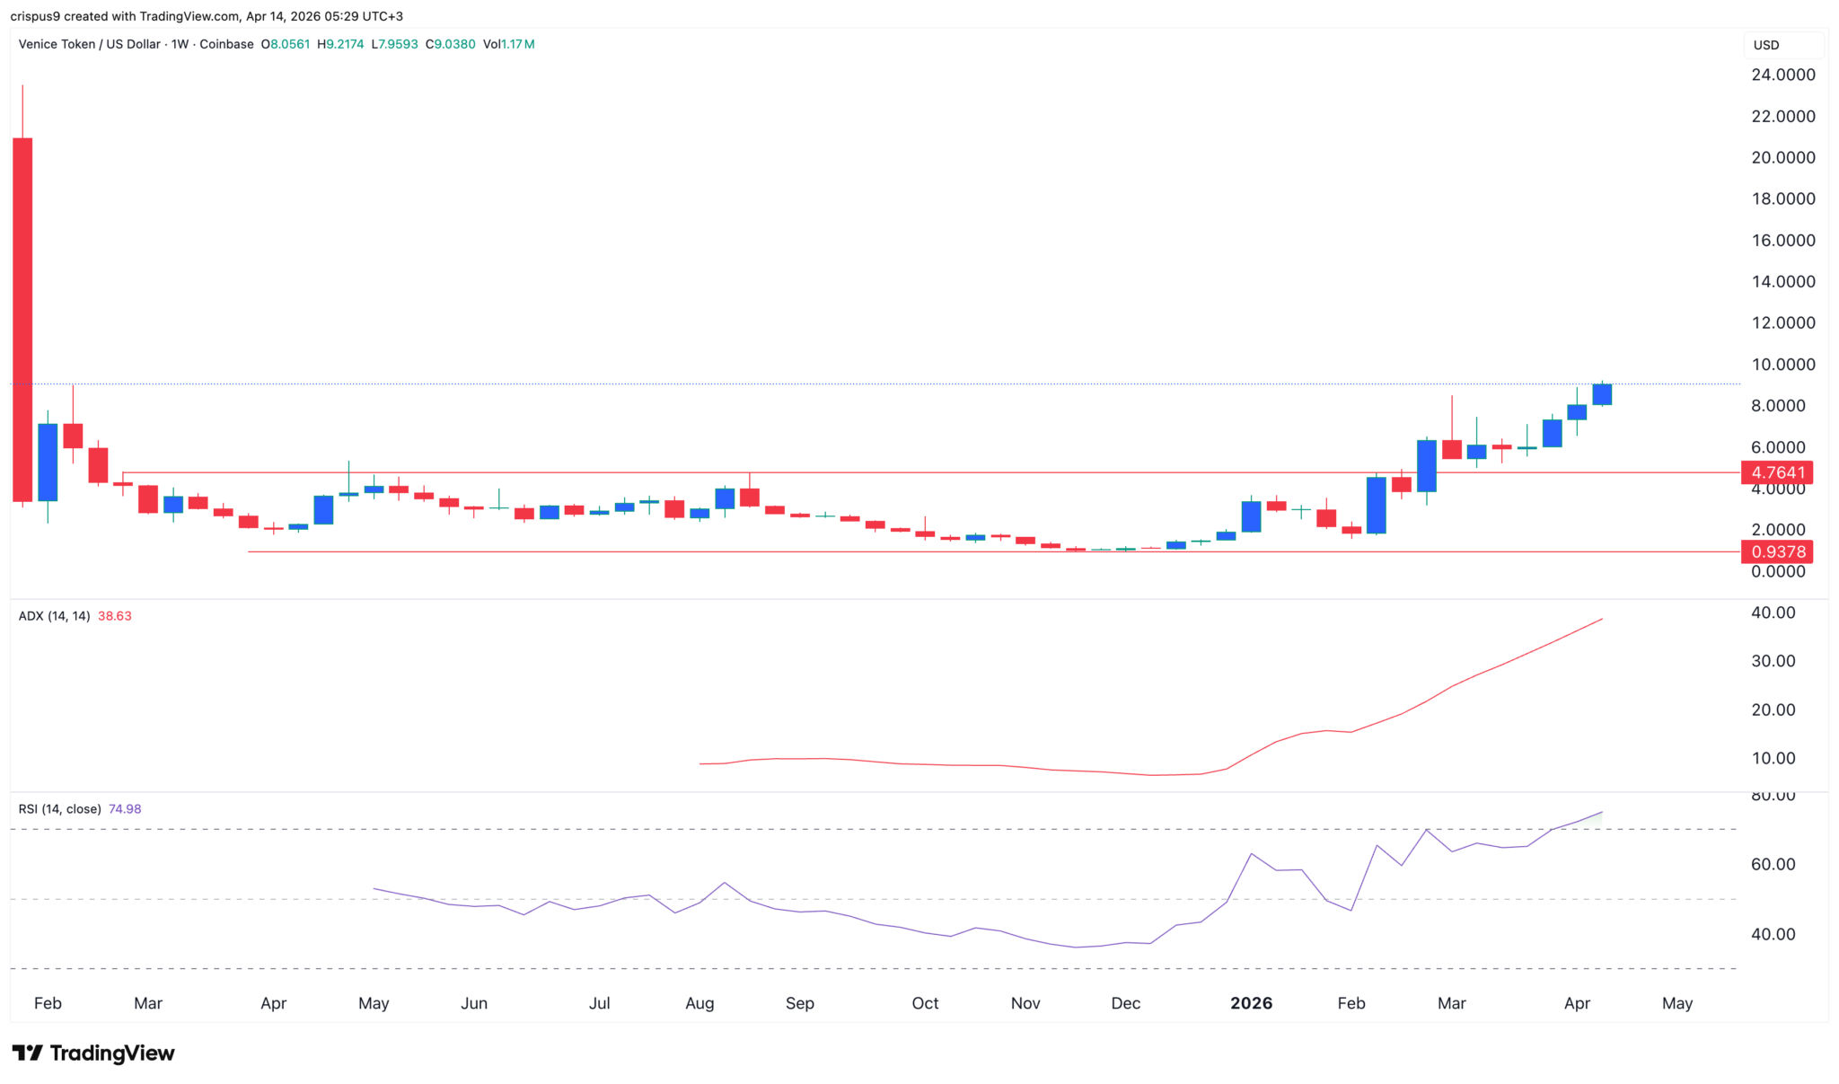1839x1084 pixels.
Task: Select the RSI (14, close) indicator label
Action: pos(59,809)
